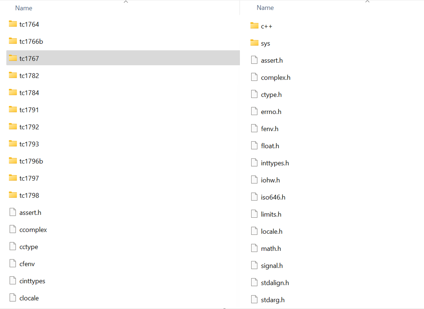Sort left pane by Name column header
424x309 pixels.
23,8
